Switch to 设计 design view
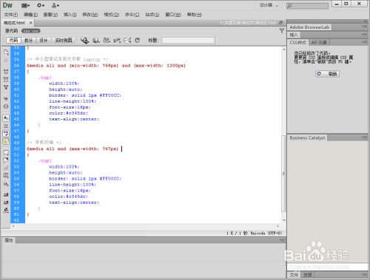Screen dimensions: 370x280 point(44,40)
